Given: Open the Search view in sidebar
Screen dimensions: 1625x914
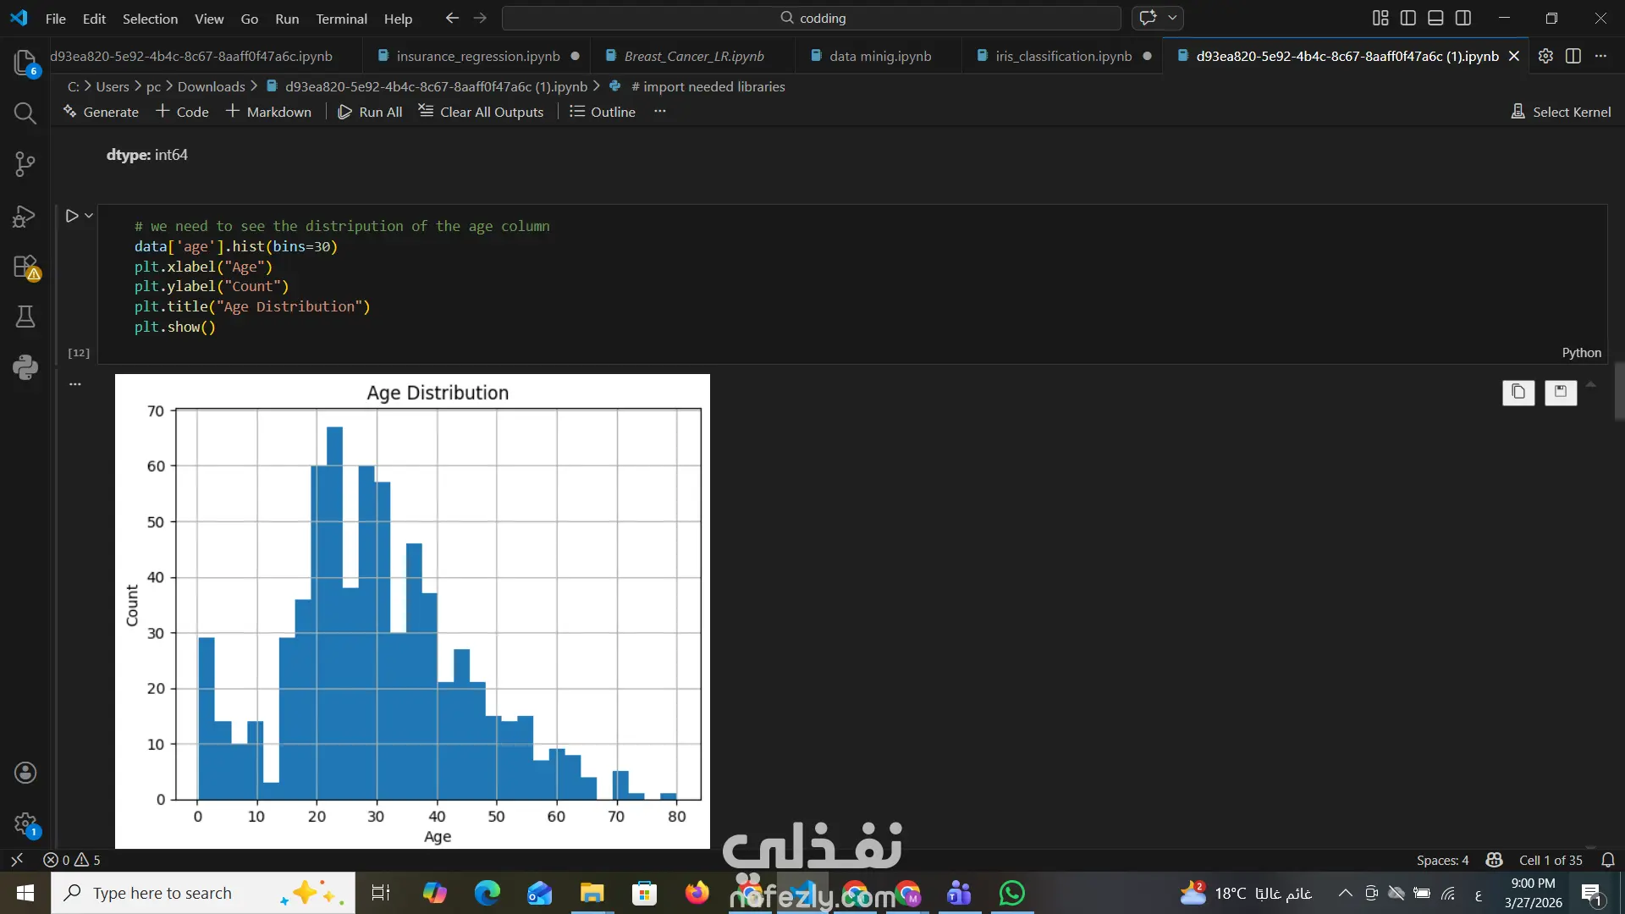Looking at the screenshot, I should (x=25, y=113).
